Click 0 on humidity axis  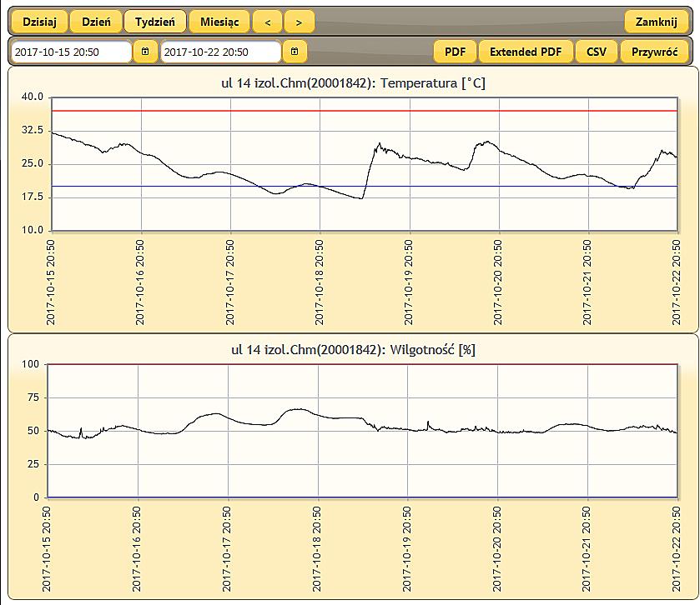[x=36, y=497]
